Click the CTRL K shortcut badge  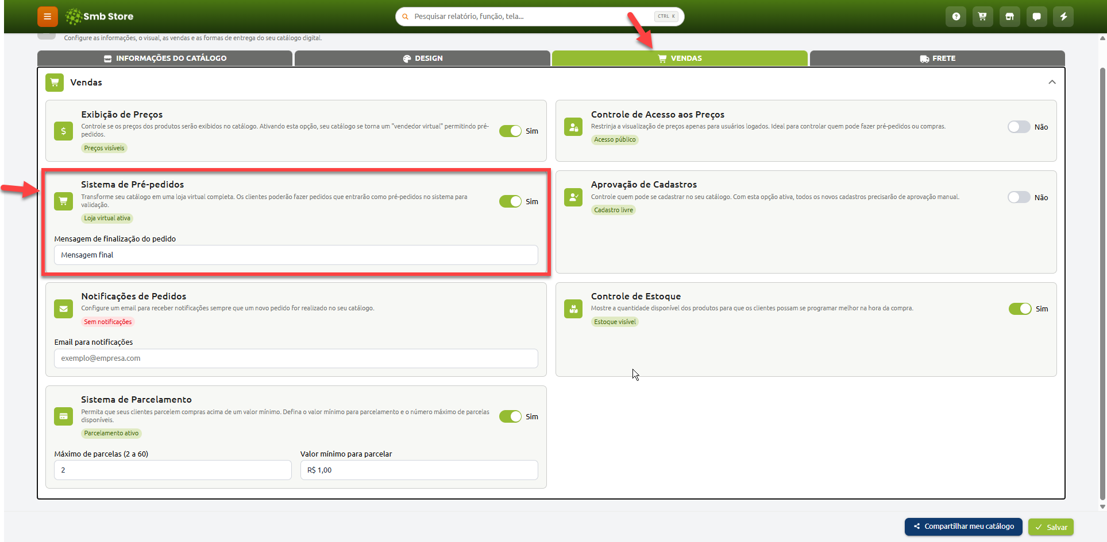click(x=666, y=17)
